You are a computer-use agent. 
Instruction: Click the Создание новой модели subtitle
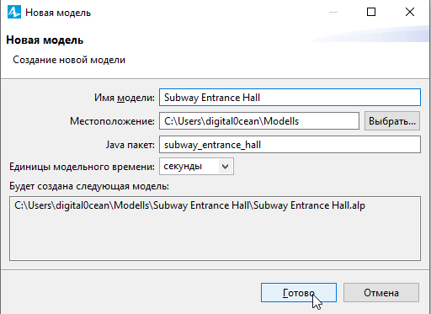point(69,60)
